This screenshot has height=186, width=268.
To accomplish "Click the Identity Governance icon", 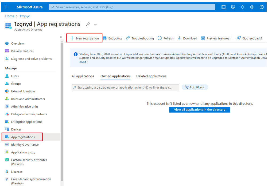I will pos(7,145).
